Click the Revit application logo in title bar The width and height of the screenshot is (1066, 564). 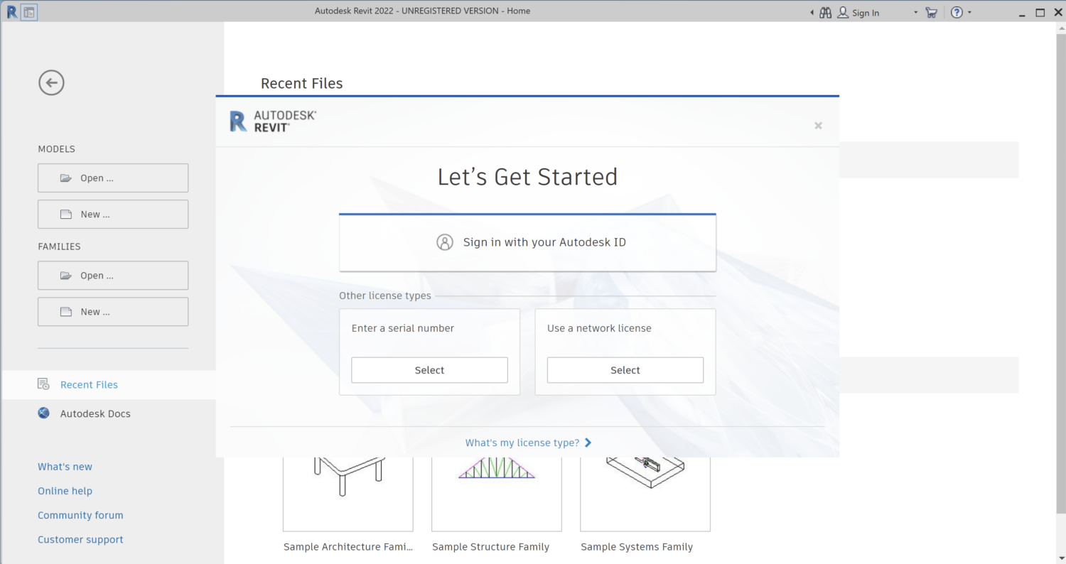[x=11, y=12]
